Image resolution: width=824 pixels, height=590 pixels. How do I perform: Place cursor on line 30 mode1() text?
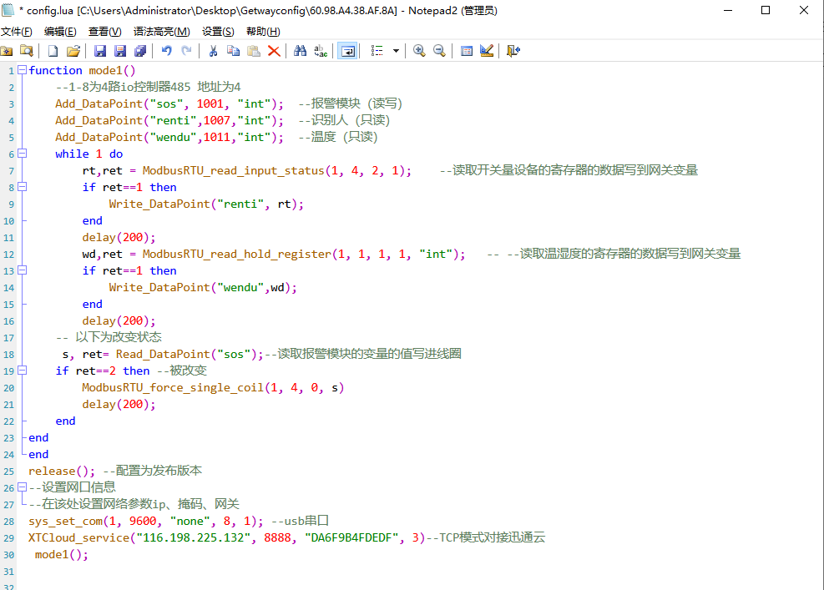coord(61,555)
